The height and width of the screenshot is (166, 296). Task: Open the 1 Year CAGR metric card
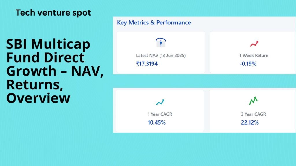tap(160, 111)
